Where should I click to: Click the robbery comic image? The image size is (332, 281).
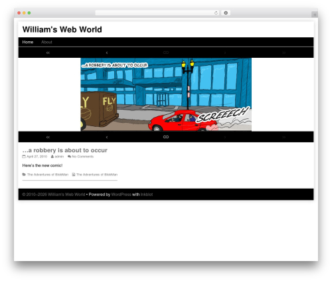click(x=166, y=94)
